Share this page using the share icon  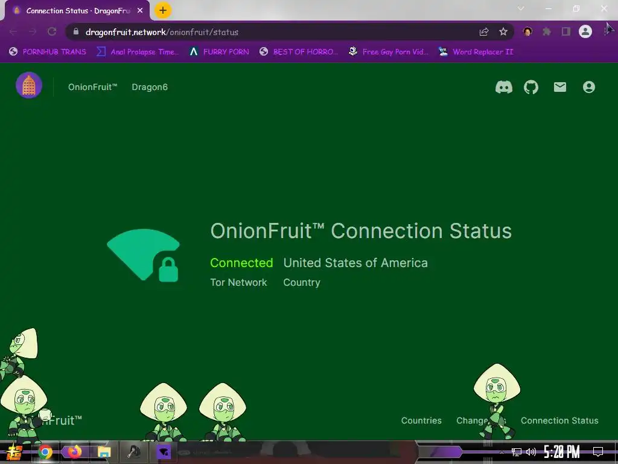pyautogui.click(x=484, y=32)
